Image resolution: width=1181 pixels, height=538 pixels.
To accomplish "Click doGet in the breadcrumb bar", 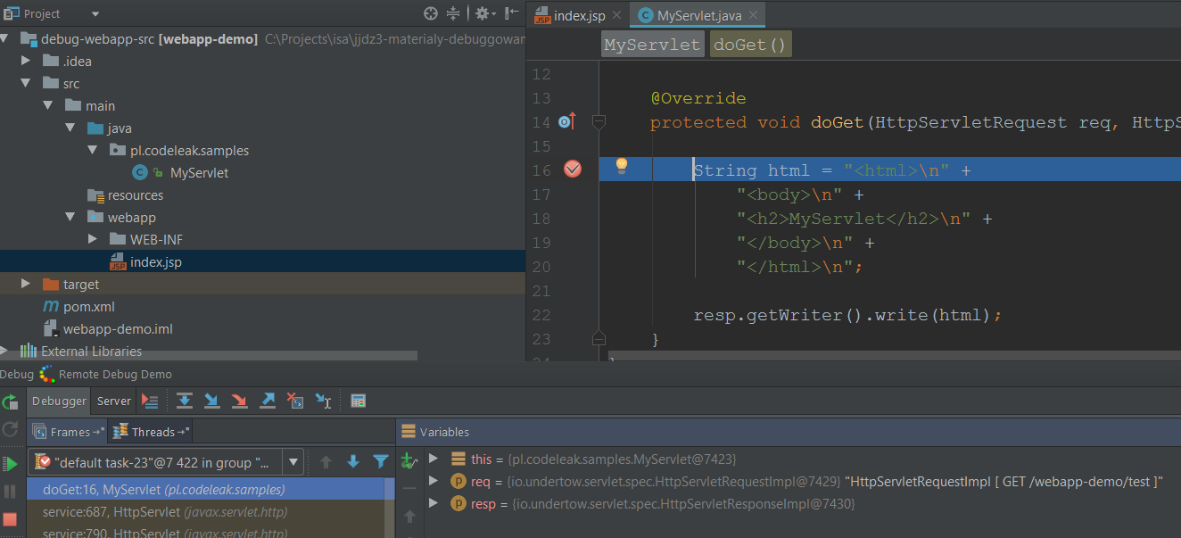I will (749, 44).
